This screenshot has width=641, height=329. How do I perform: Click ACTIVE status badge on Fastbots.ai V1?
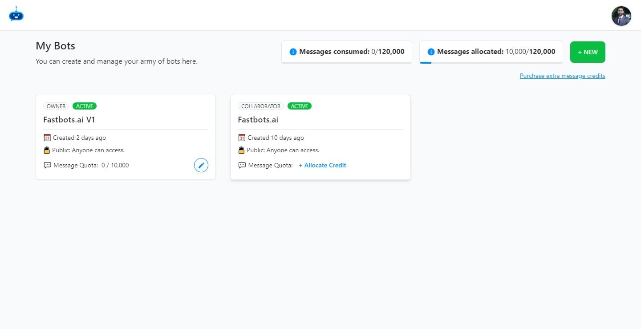click(85, 106)
